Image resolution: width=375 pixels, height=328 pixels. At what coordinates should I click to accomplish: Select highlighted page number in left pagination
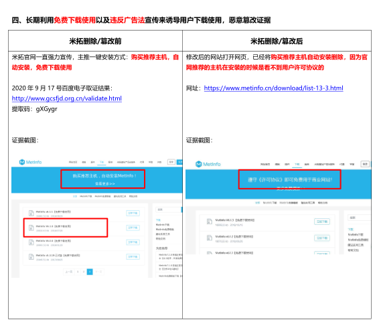point(90,272)
